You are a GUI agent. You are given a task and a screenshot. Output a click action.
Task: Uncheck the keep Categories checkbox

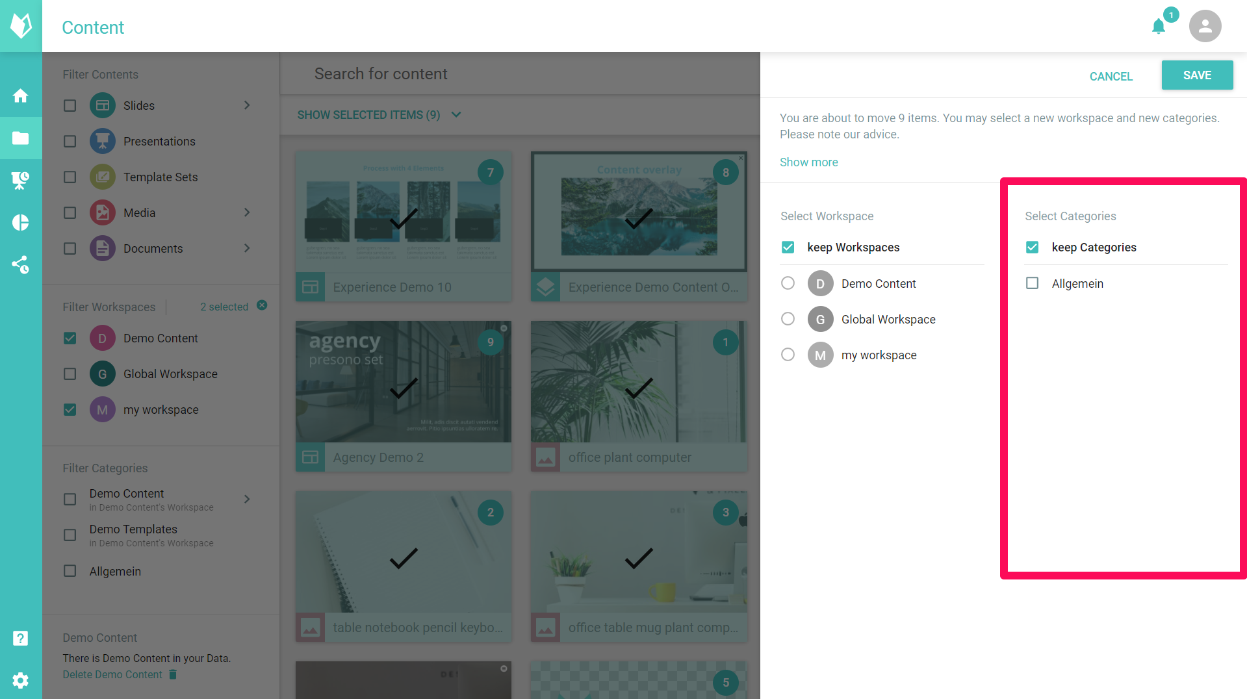click(x=1033, y=247)
